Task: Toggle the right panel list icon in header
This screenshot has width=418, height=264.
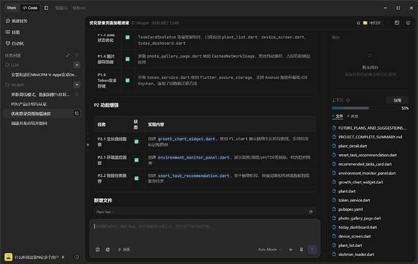Action: tap(408, 23)
